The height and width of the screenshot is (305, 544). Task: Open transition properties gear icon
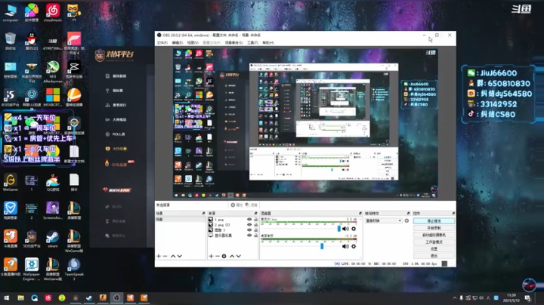pyautogui.click(x=406, y=220)
